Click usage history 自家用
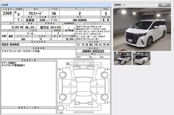 30,20
